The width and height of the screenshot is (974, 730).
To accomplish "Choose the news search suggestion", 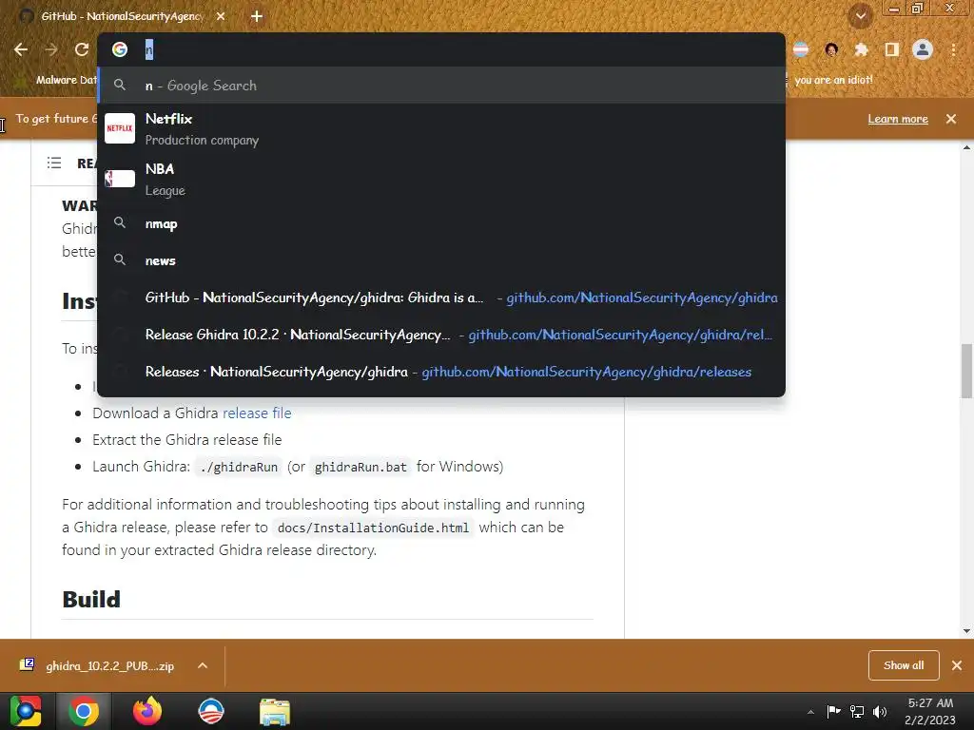I will coord(441,260).
